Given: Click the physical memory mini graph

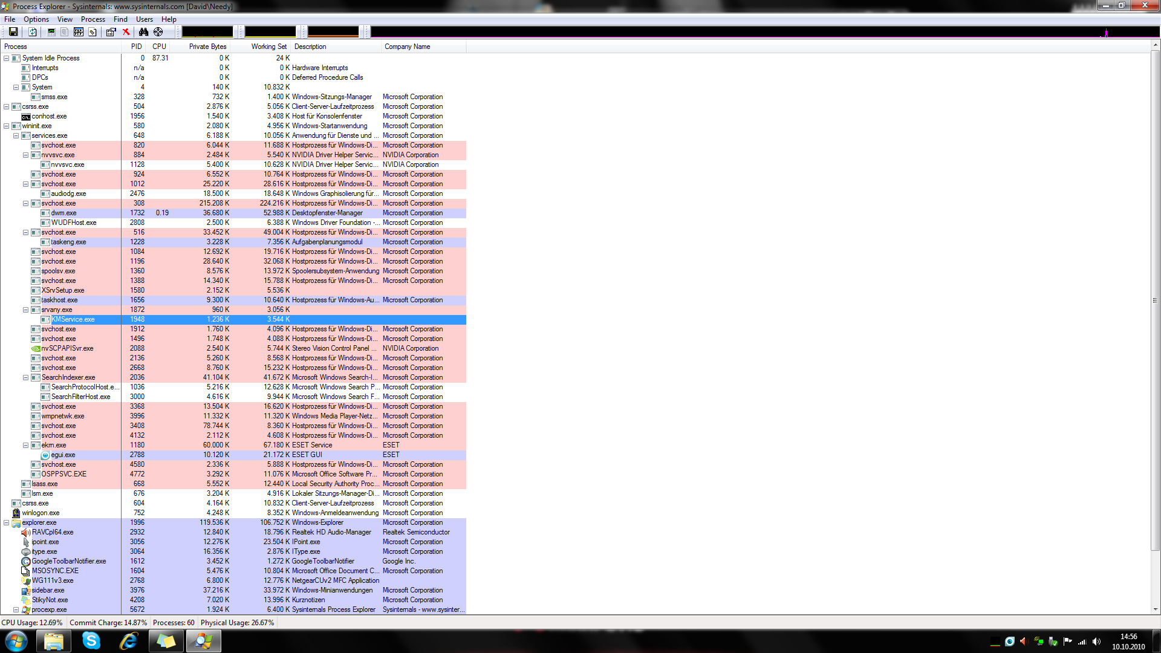Looking at the screenshot, I should click(x=333, y=32).
